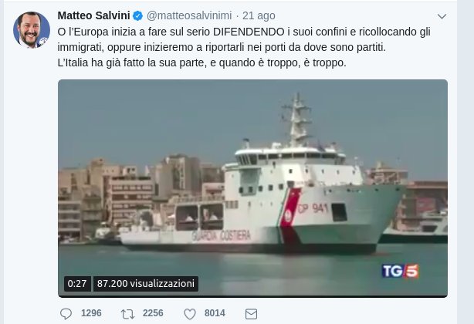Expand the tweet options chevron
This screenshot has height=324, width=474.
[x=442, y=16]
